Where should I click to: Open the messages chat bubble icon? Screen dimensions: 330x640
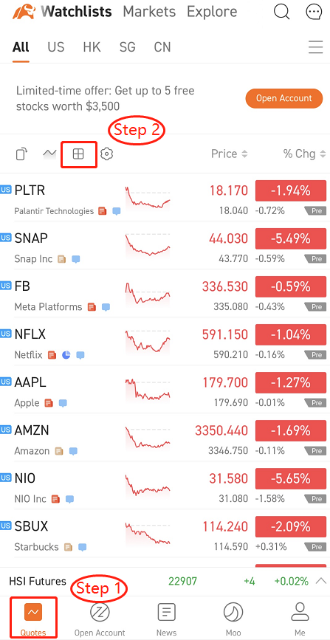(314, 12)
